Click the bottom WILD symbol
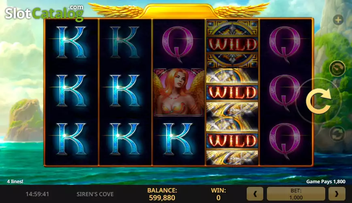352x203 pixels. coord(232,140)
